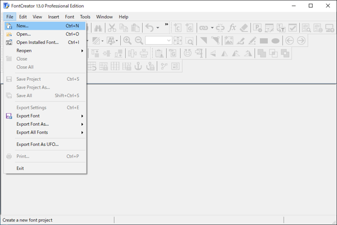
Task: Click the Undo arrow icon
Action: click(149, 28)
